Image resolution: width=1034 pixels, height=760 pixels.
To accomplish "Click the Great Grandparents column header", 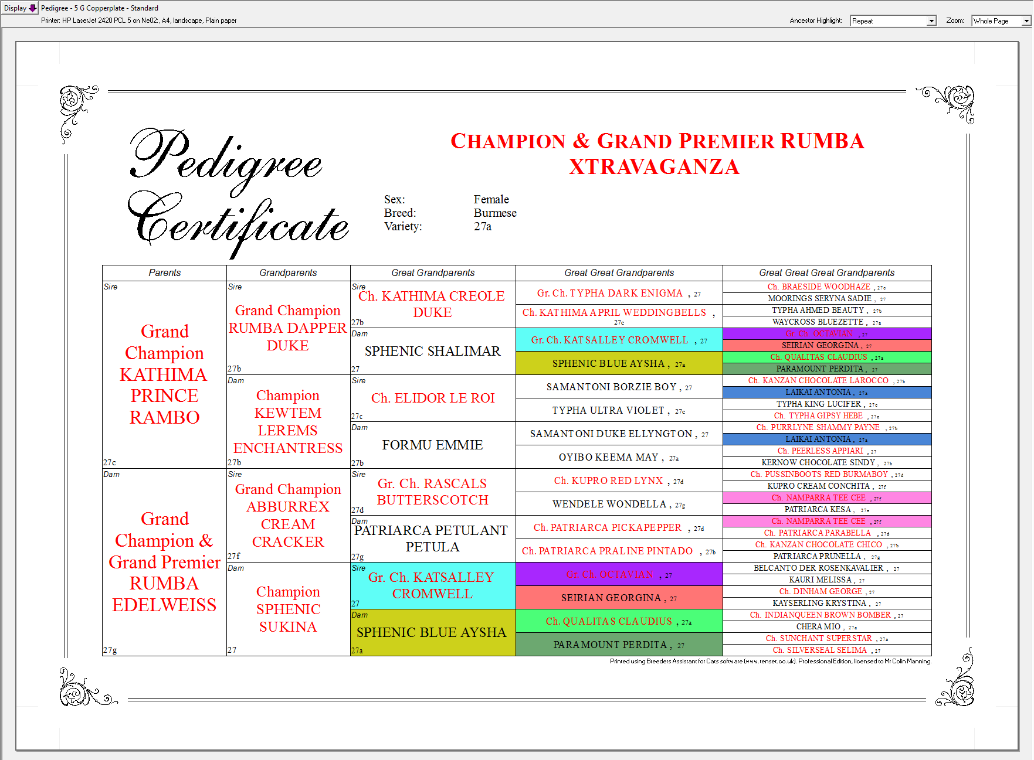I will tap(433, 273).
